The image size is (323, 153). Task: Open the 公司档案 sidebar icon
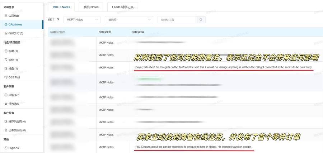[6, 16]
